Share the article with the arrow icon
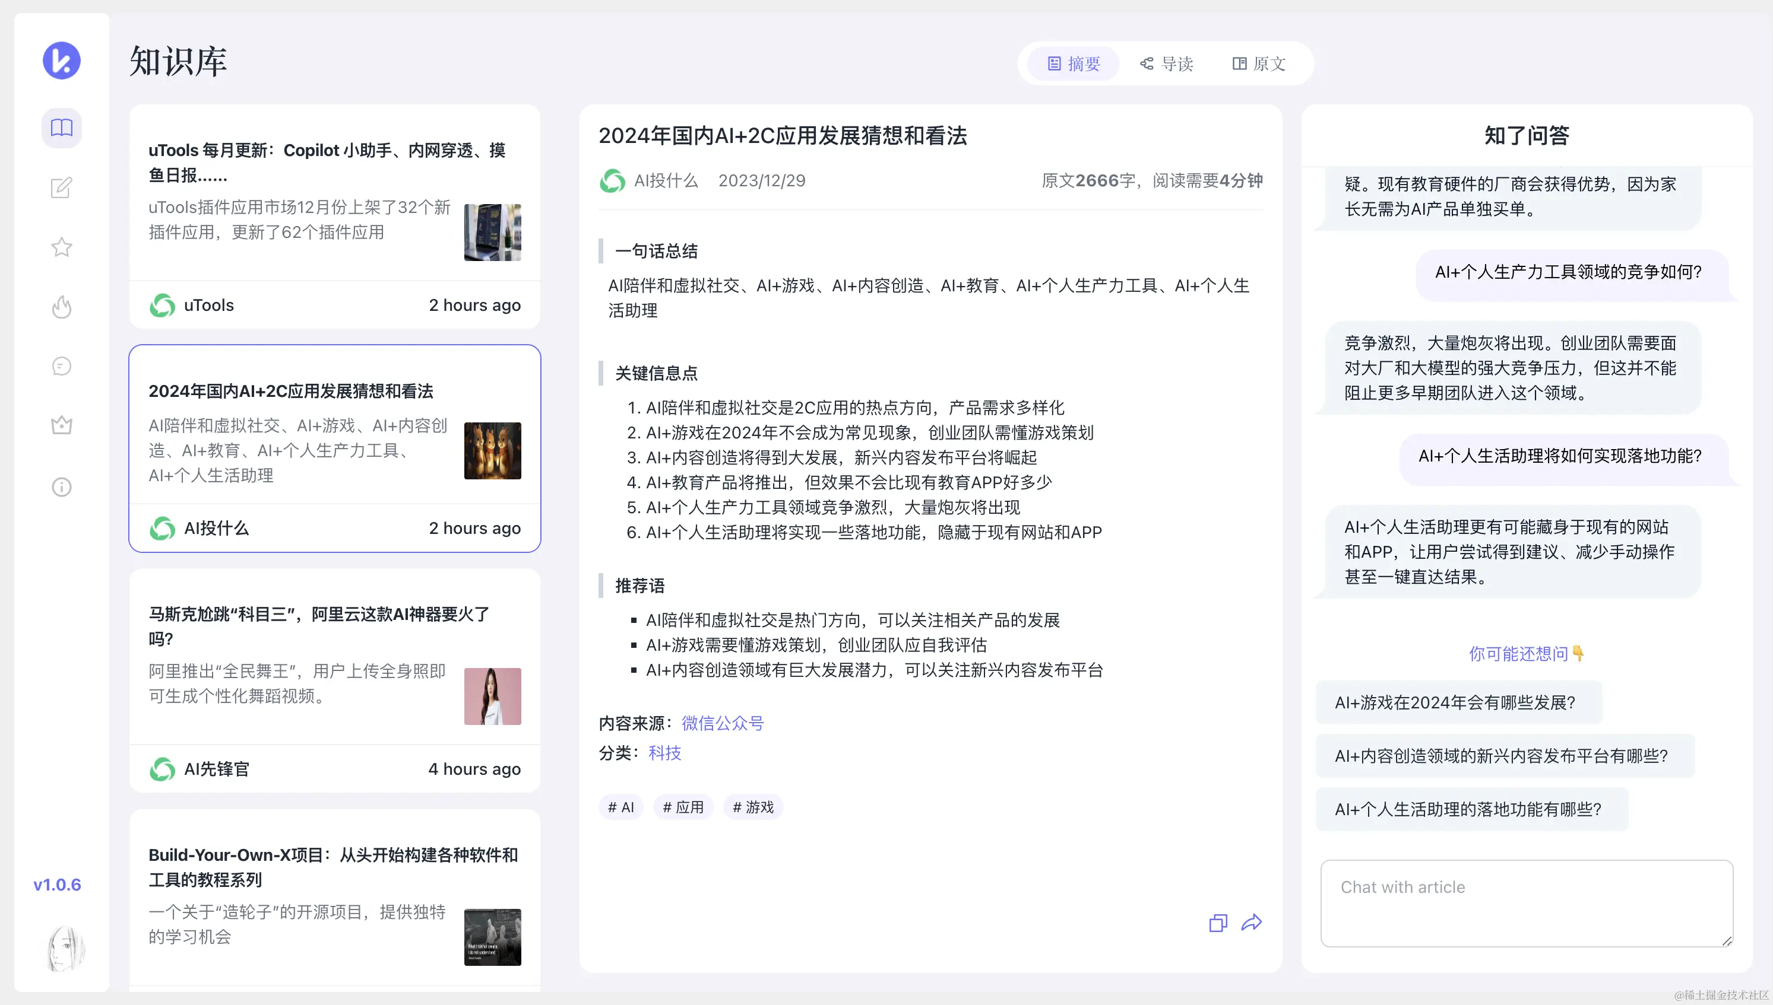1773x1005 pixels. (1251, 923)
